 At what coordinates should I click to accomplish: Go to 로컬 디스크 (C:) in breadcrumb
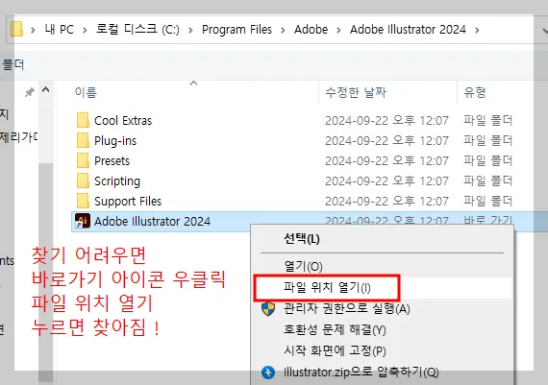click(137, 30)
